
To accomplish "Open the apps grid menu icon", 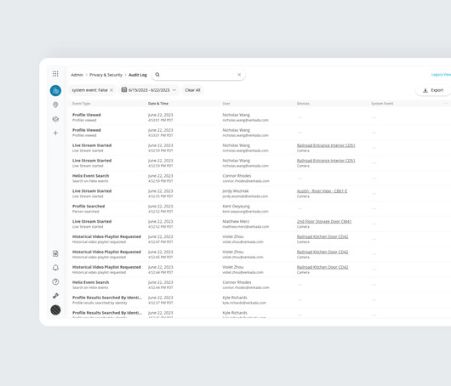I will 55,74.
